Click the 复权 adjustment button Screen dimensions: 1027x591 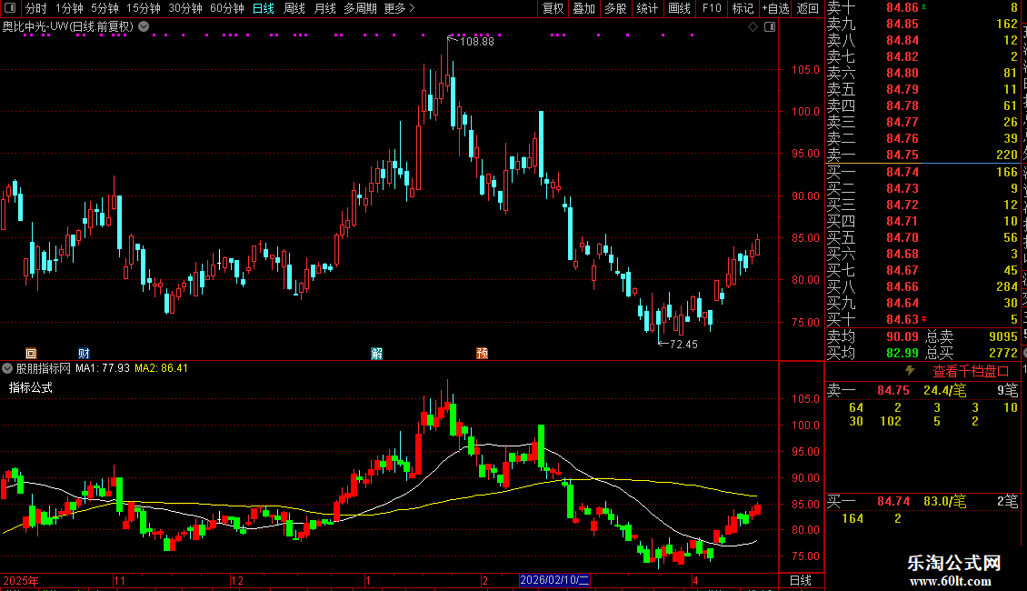pos(553,8)
